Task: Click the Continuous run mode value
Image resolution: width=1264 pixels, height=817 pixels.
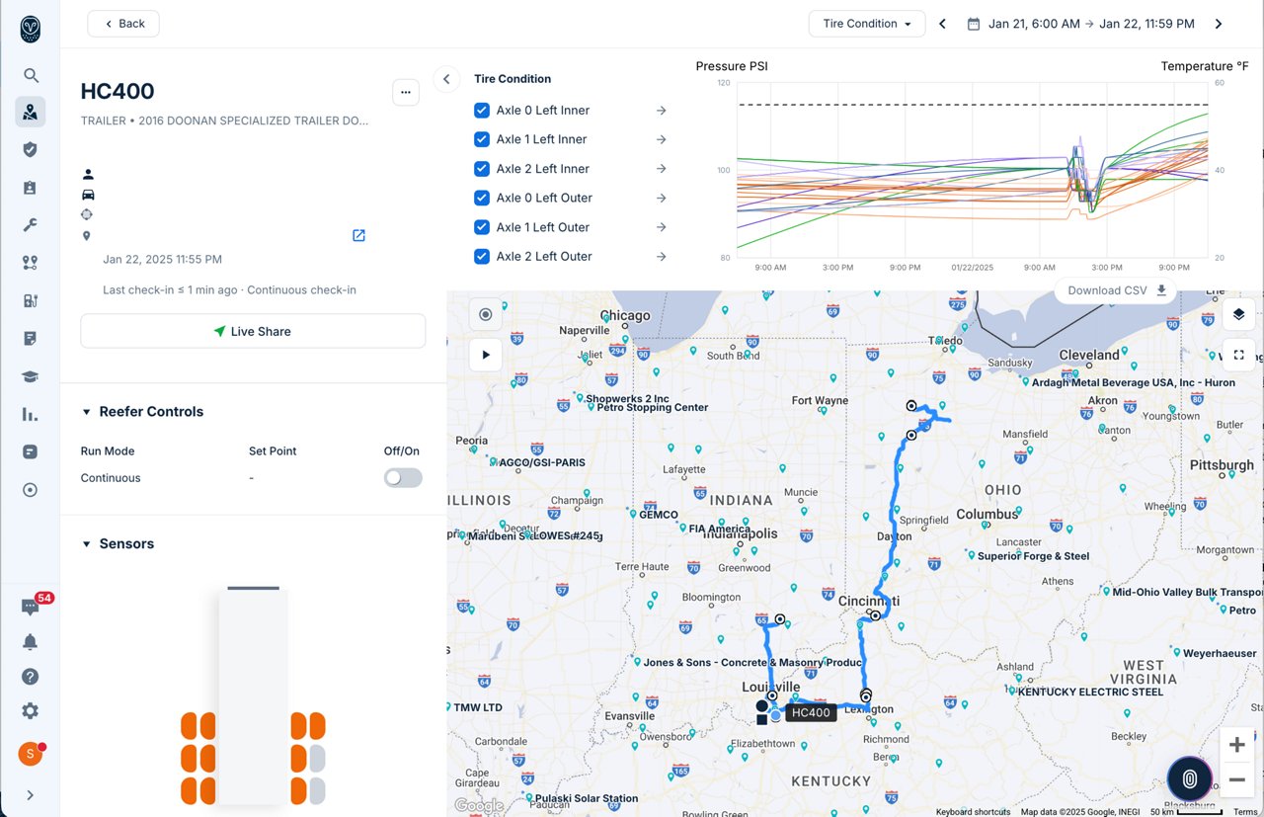Action: click(x=111, y=478)
